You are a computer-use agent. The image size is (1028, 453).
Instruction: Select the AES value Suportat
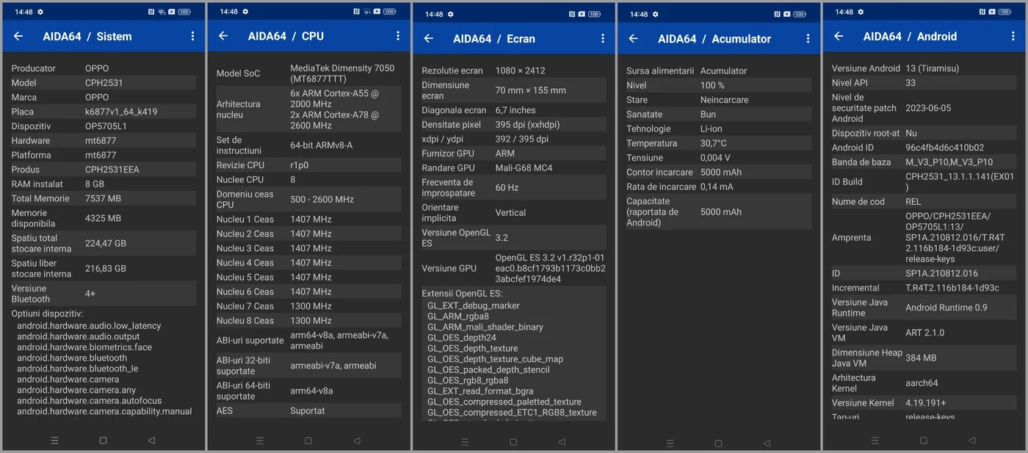308,410
